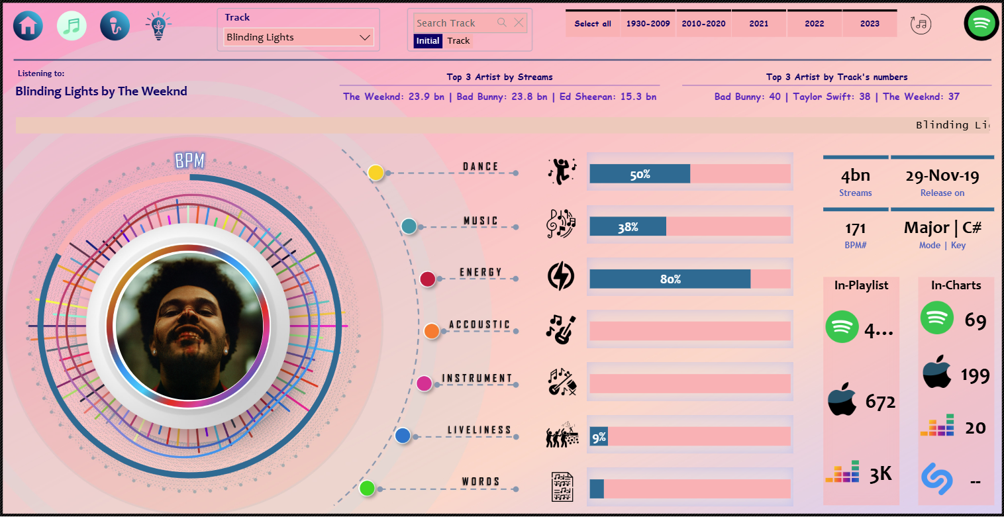Click the Apple icon under In-Charts
Viewport: 1004px width, 517px height.
[x=937, y=371]
